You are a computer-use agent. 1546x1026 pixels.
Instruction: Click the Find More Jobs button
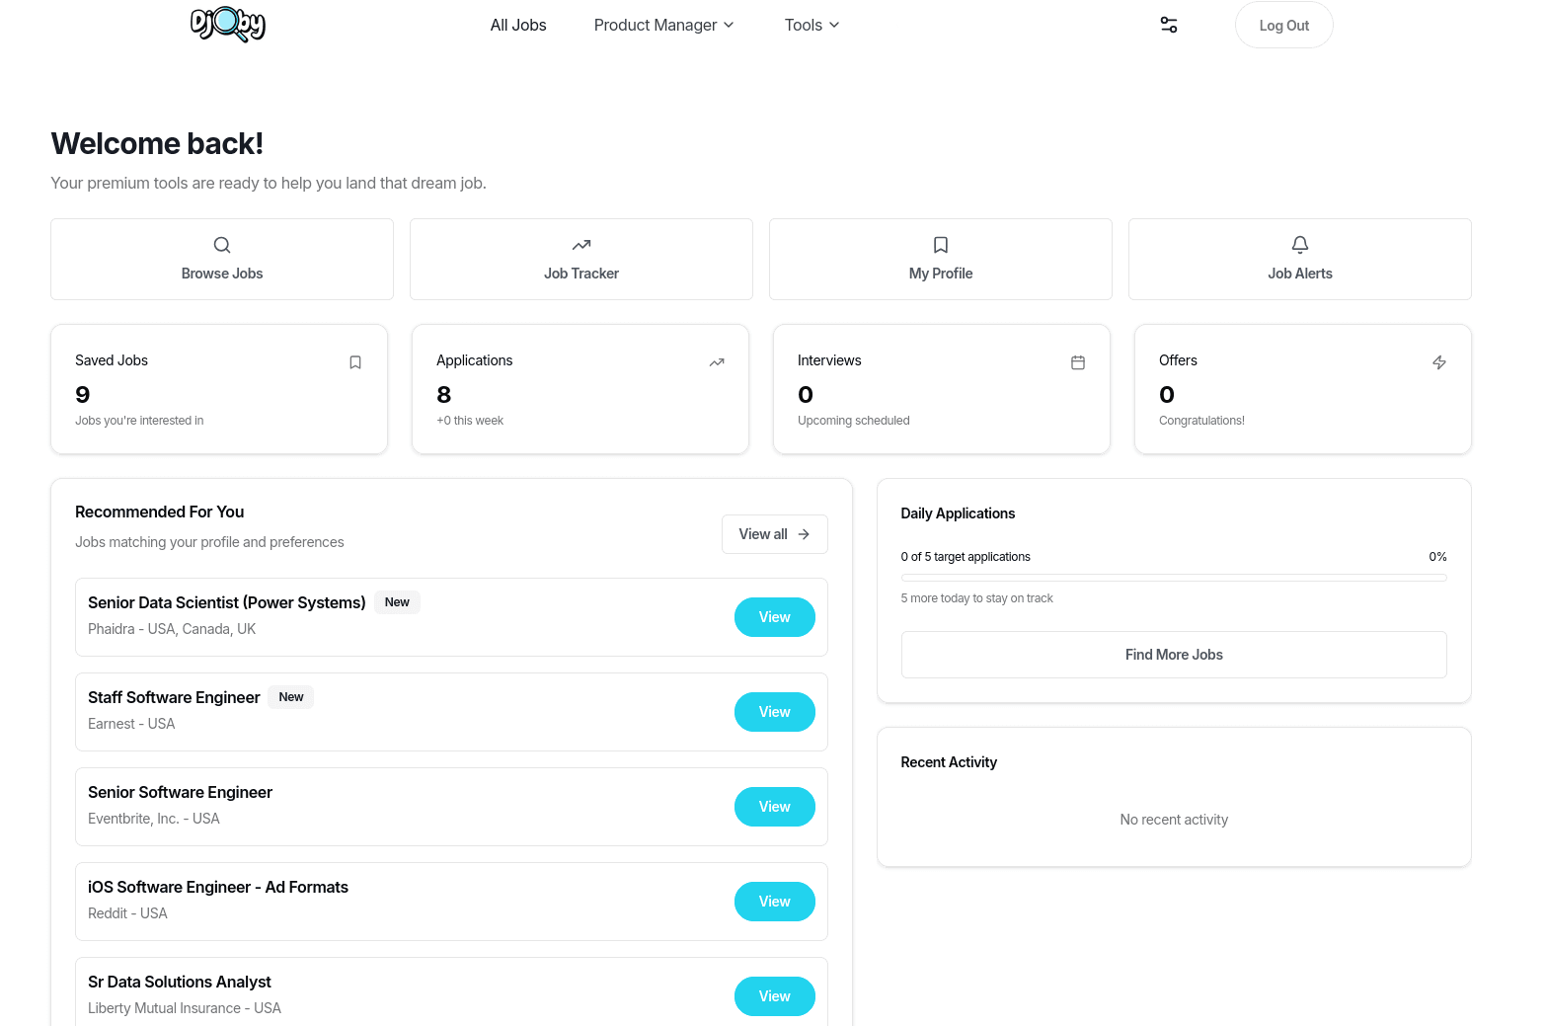[1174, 655]
